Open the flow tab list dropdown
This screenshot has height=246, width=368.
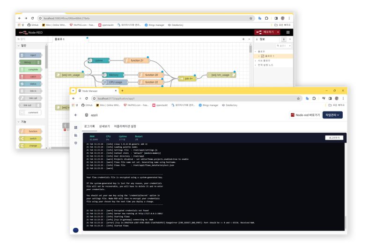(x=249, y=39)
